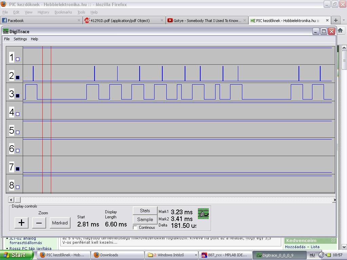Click browser page scrollbar up arrow

pos(344,48)
